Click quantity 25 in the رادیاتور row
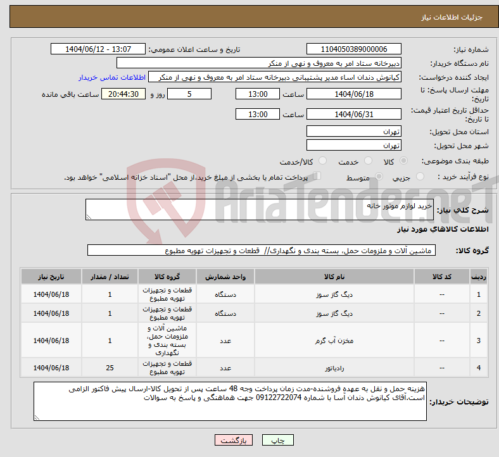This screenshot has width=499, height=457. [x=110, y=368]
